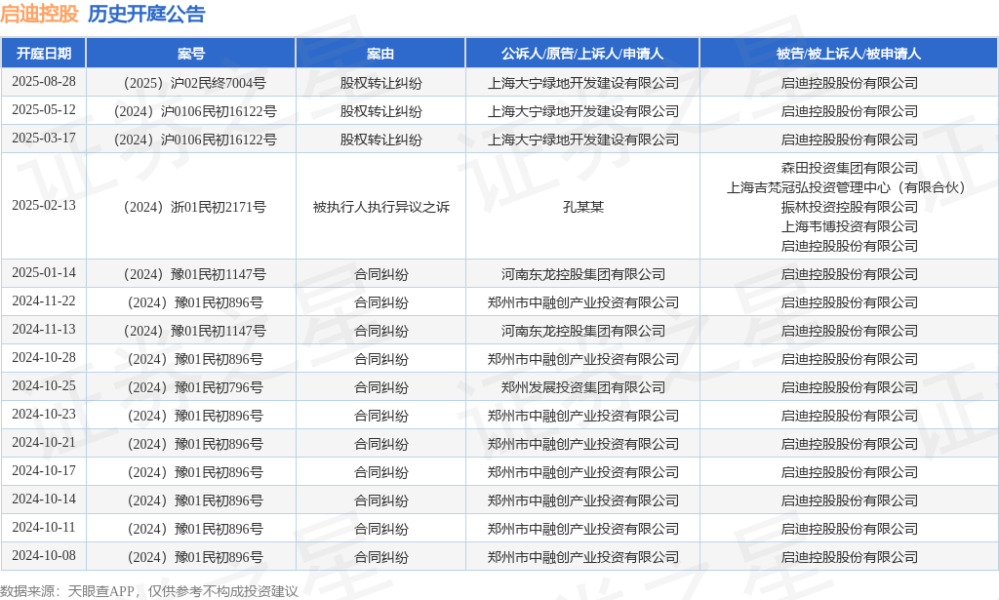The image size is (999, 600).
Task: Click the defendant 上海韦博投资有限公司
Action: [849, 226]
